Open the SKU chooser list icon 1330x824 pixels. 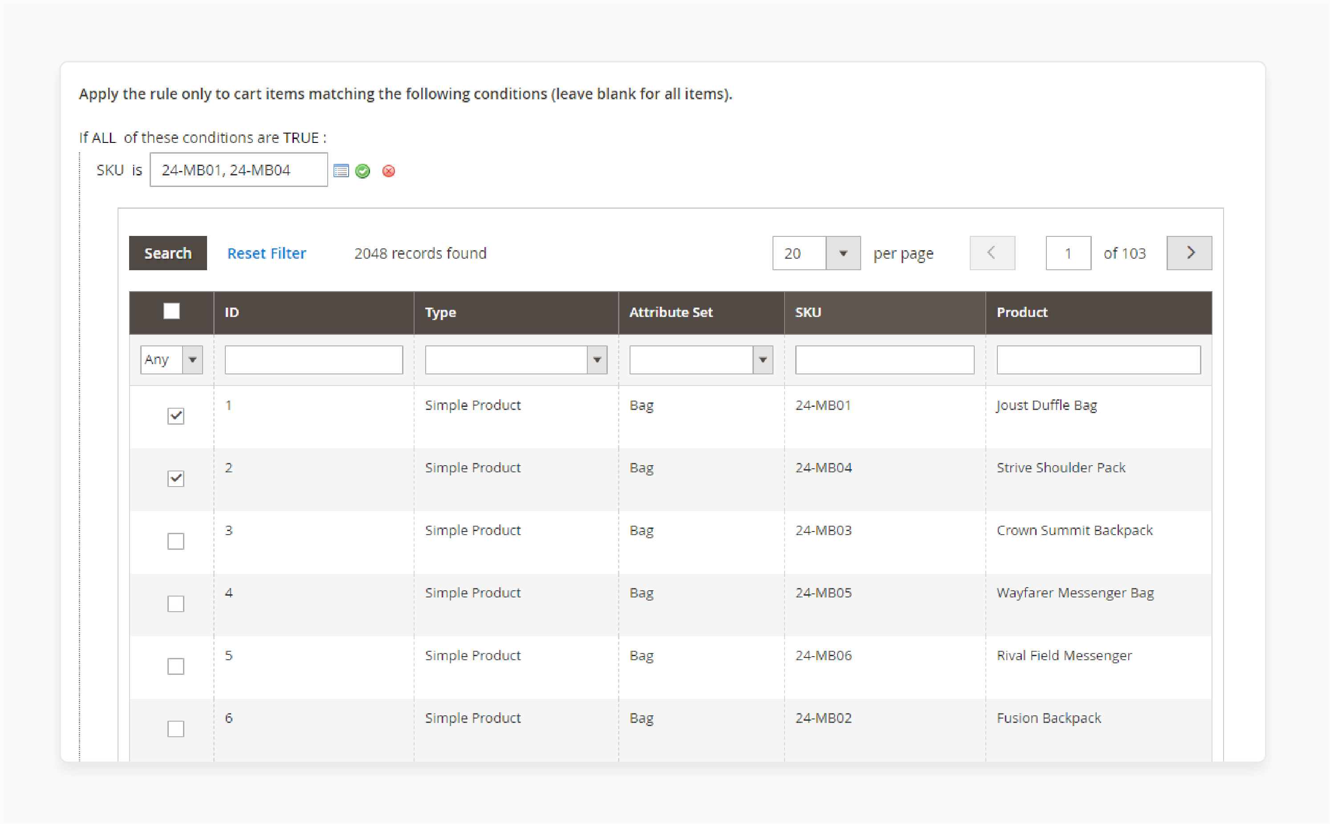pyautogui.click(x=341, y=170)
